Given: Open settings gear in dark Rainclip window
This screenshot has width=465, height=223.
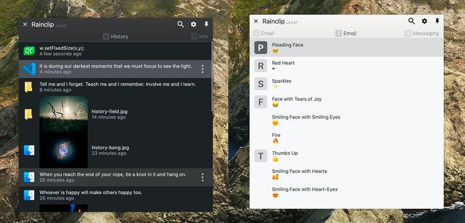Looking at the screenshot, I should click(x=194, y=24).
